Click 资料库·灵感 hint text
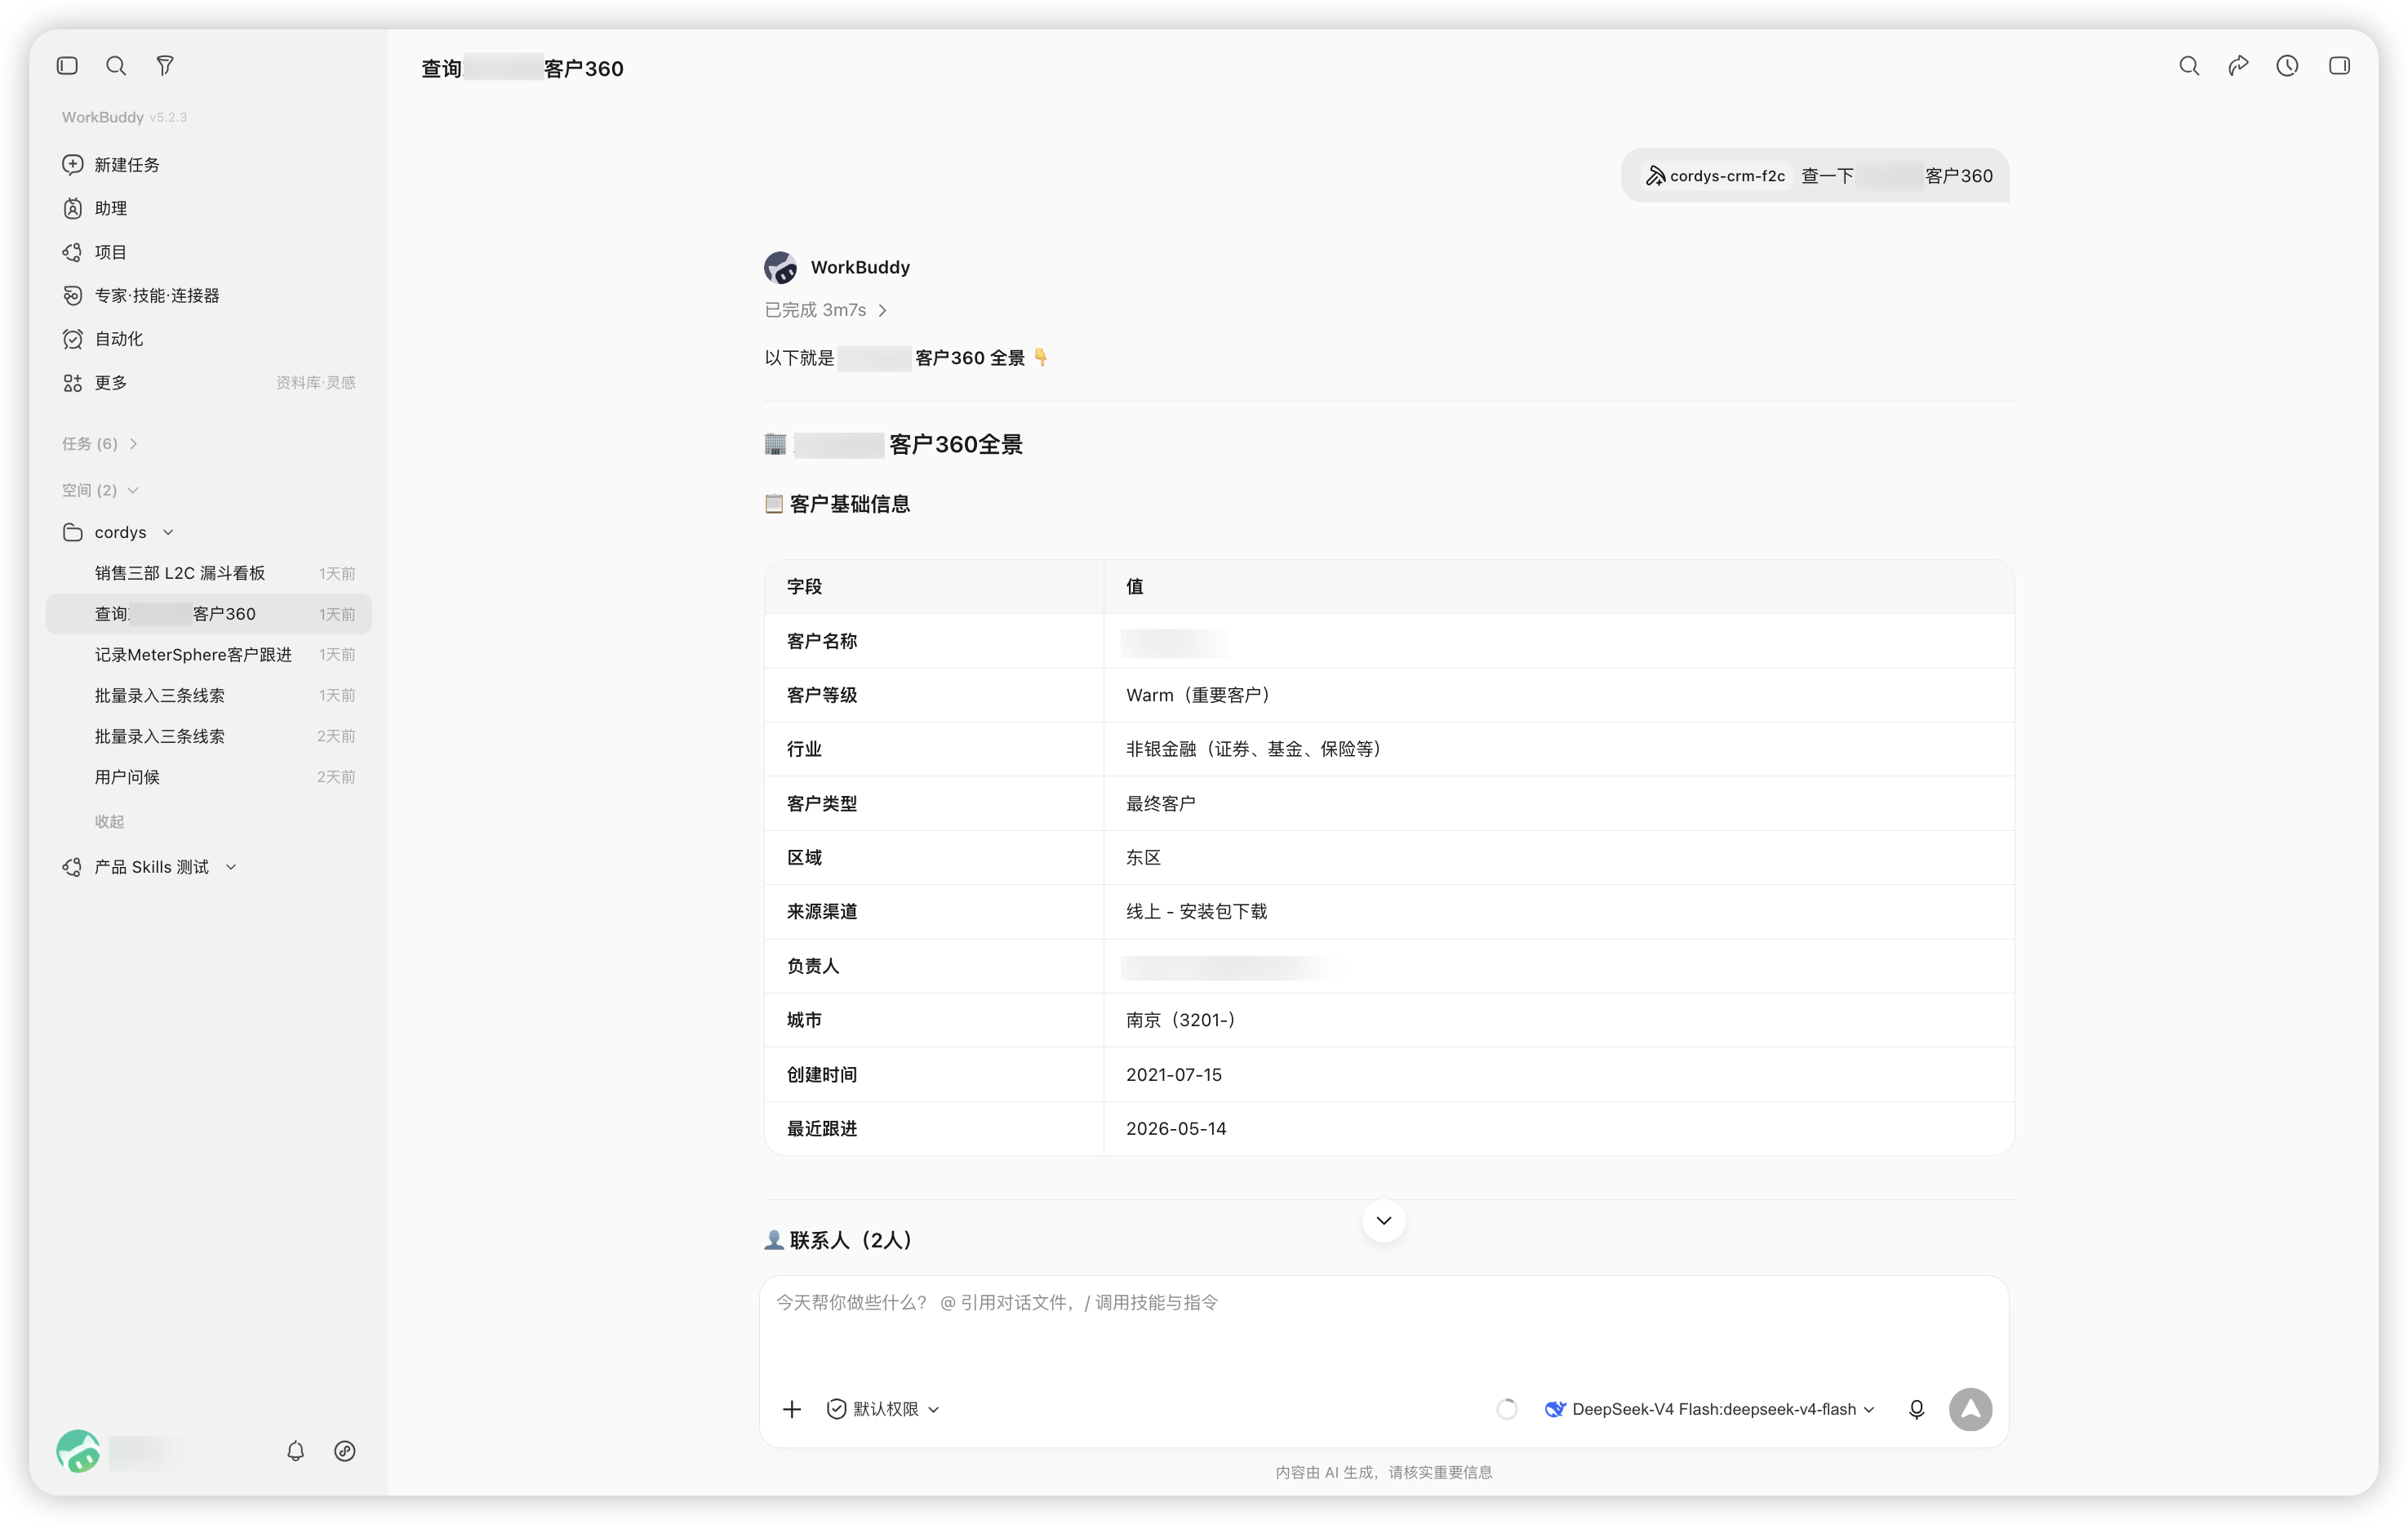 [315, 383]
